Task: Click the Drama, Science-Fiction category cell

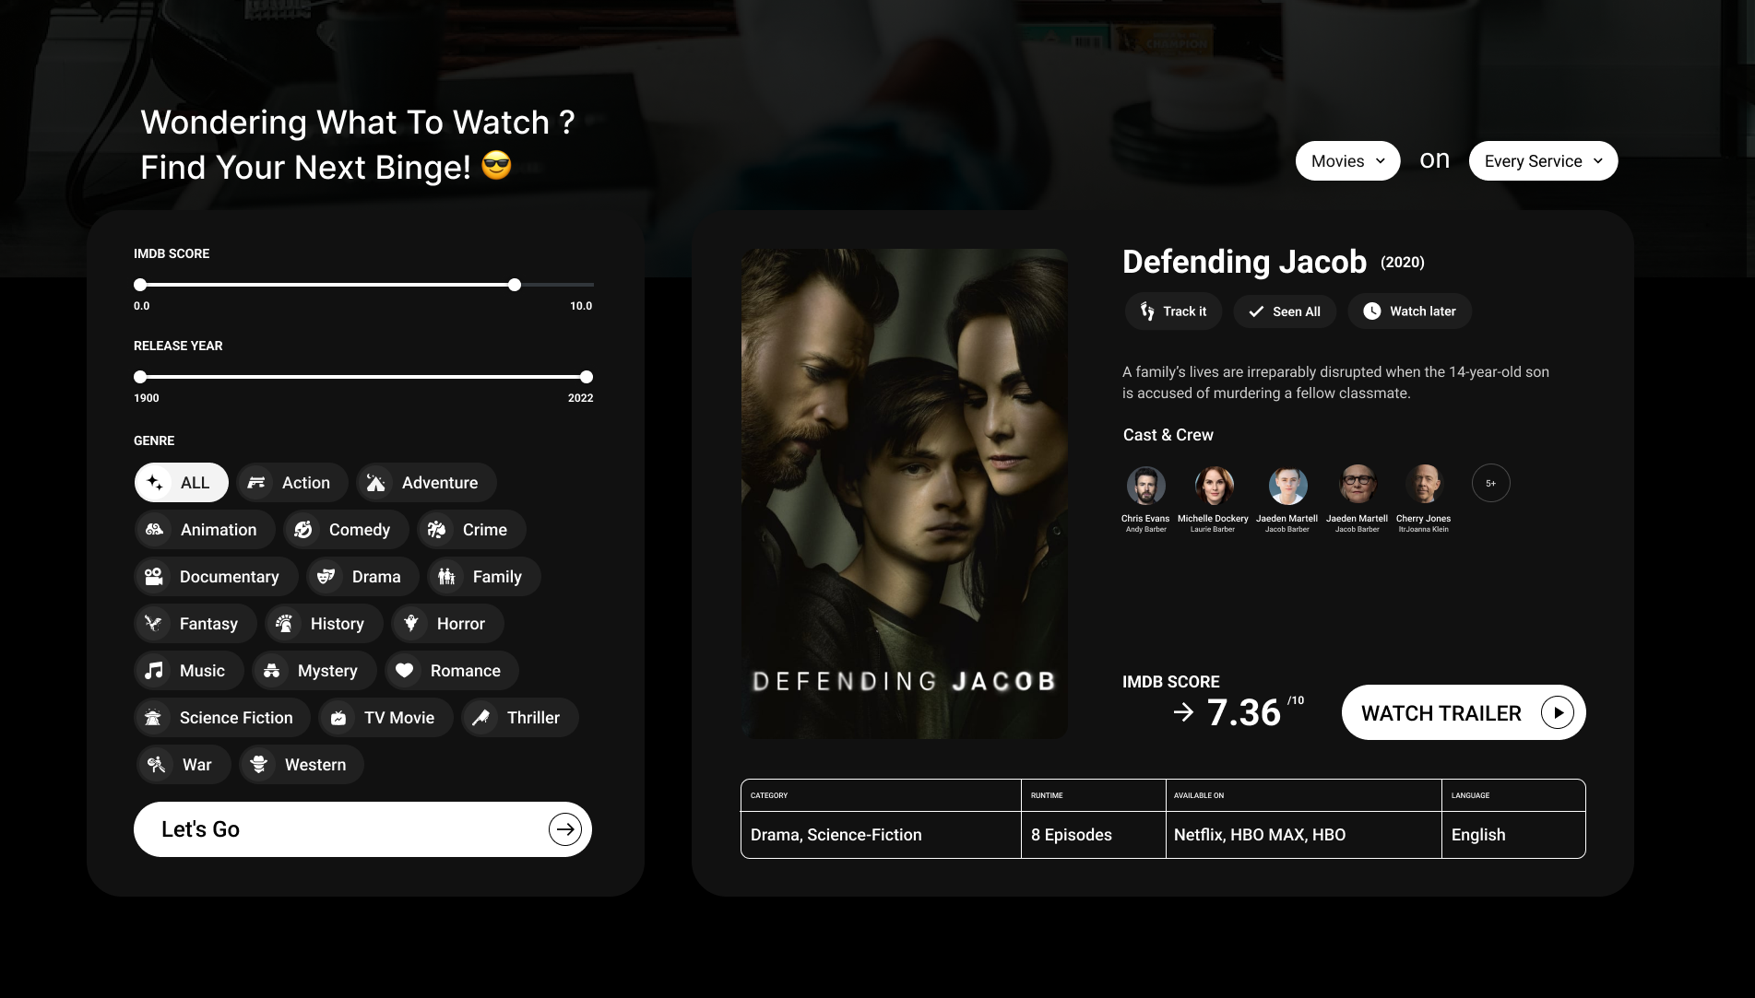Action: pyautogui.click(x=881, y=835)
